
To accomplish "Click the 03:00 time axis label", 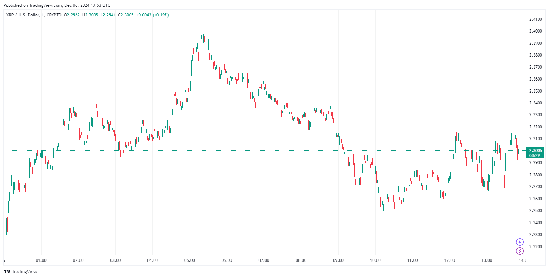I will (115, 260).
